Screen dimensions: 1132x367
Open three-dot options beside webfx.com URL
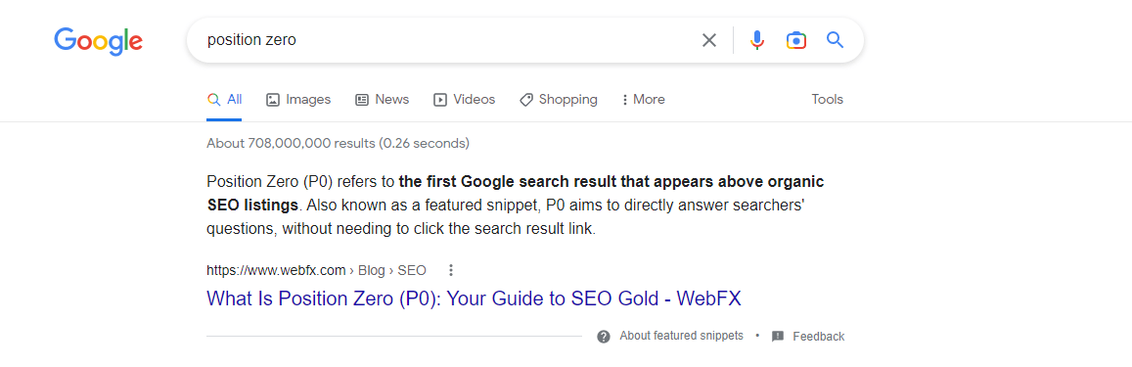click(451, 270)
